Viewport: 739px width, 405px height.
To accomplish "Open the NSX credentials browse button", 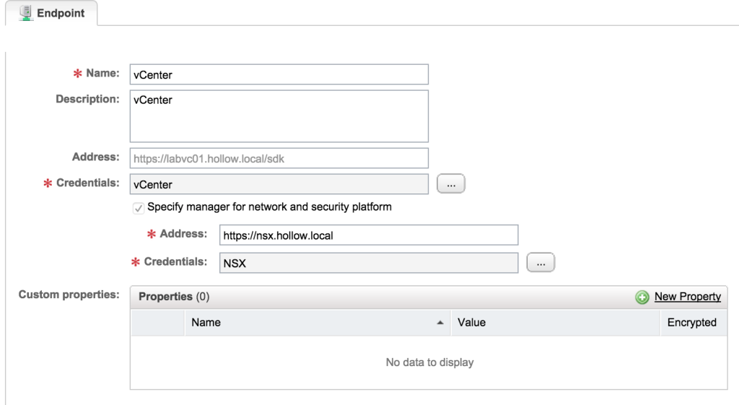I will tap(541, 264).
